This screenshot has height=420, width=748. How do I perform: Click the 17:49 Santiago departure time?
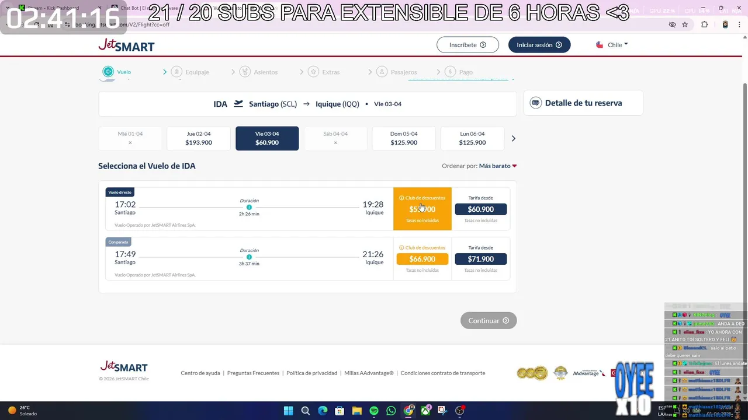click(125, 254)
